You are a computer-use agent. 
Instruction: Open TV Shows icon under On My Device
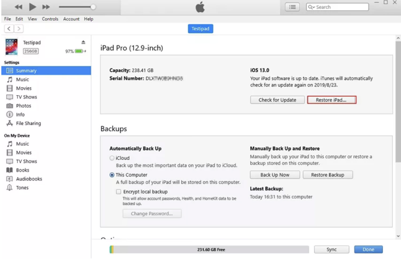(10, 161)
